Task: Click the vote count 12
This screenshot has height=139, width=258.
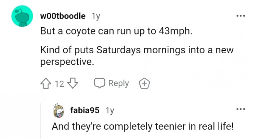Action: (59, 84)
